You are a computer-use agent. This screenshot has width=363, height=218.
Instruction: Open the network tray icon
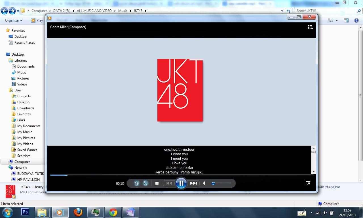click(318, 212)
